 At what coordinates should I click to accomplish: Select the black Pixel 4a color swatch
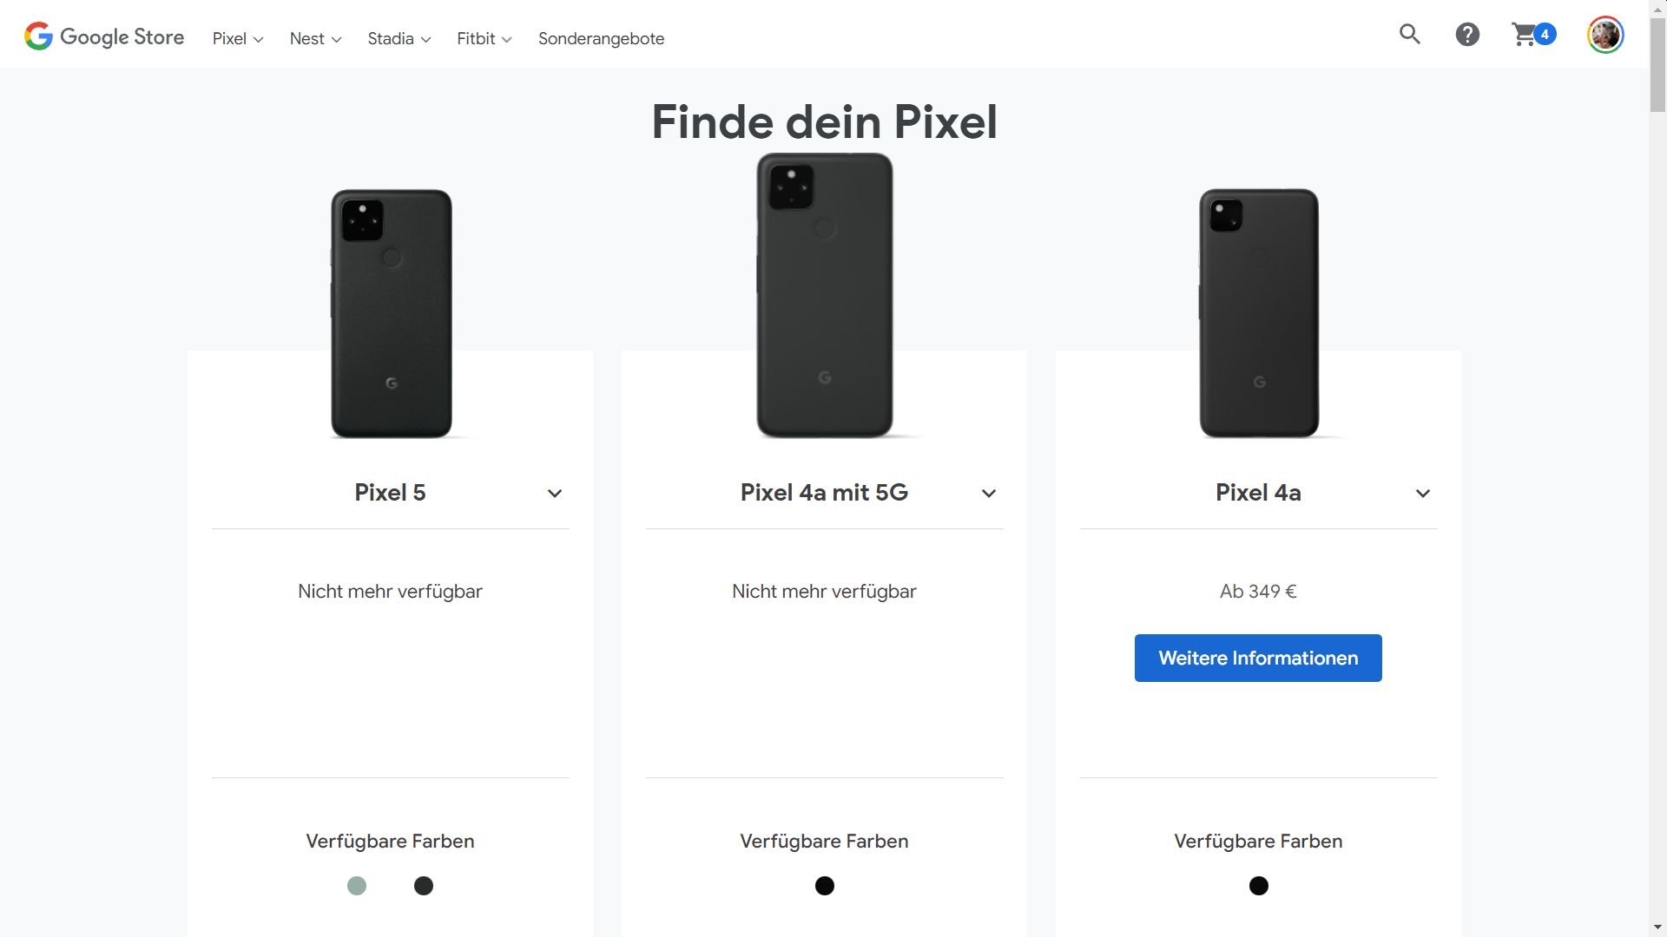coord(1259,886)
